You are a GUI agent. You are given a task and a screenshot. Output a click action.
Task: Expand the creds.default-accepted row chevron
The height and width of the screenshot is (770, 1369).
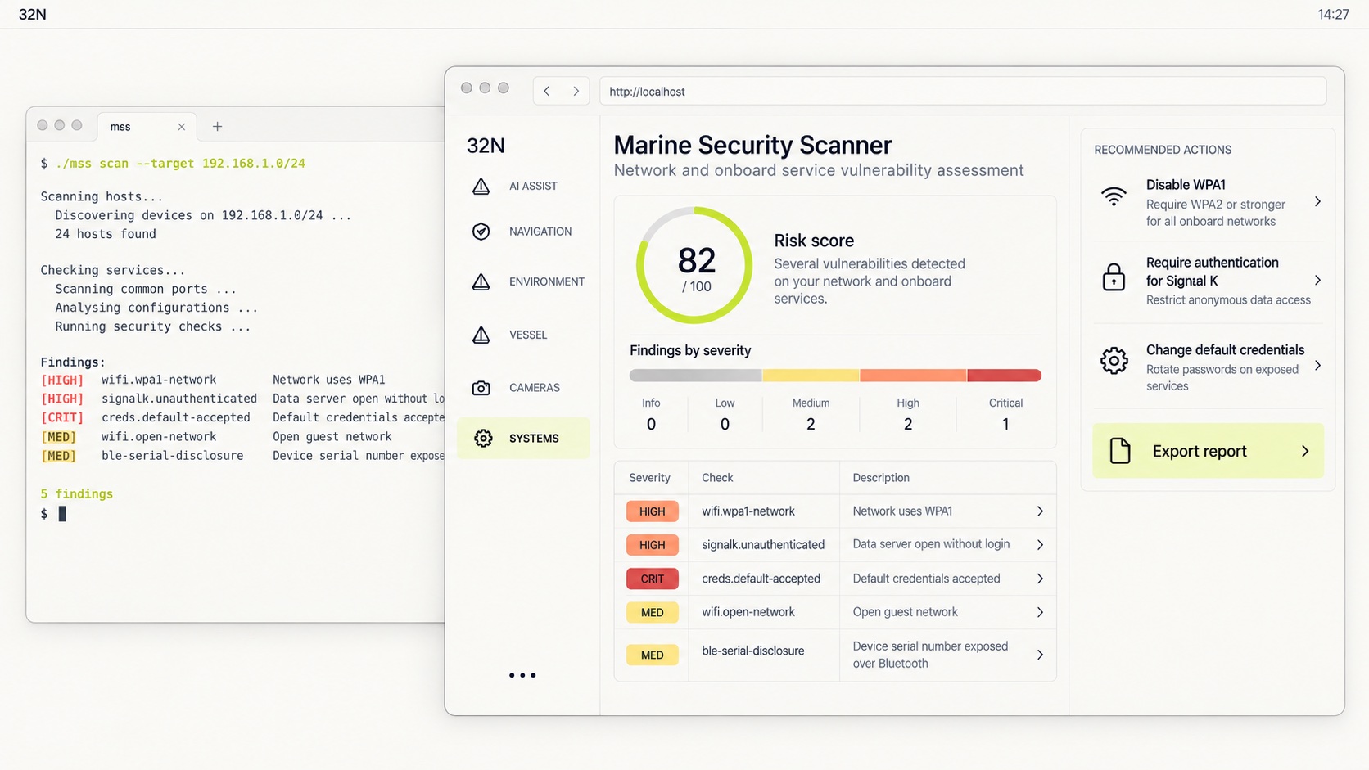pyautogui.click(x=1040, y=579)
